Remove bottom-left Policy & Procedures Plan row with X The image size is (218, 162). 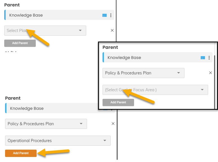[113, 124]
